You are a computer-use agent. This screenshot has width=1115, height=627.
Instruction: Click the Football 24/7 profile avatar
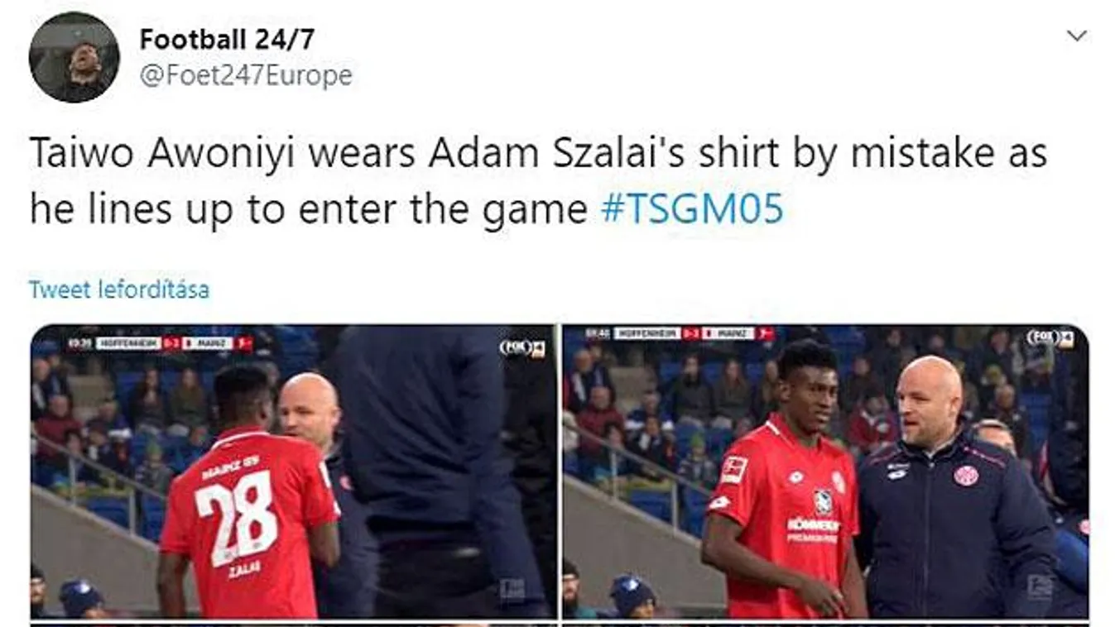click(x=74, y=57)
